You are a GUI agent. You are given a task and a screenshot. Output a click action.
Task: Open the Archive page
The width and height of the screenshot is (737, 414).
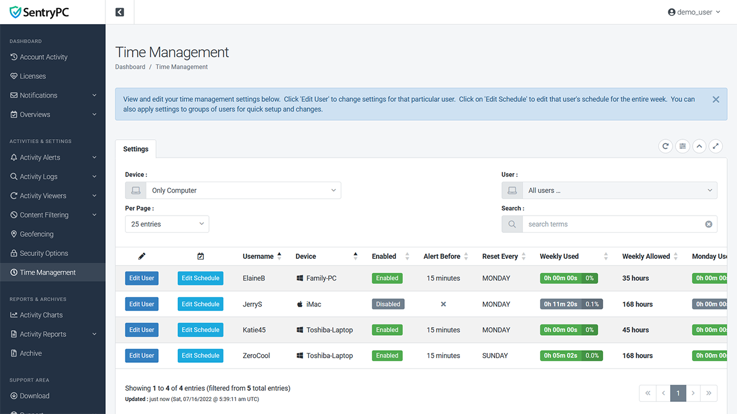point(52,353)
